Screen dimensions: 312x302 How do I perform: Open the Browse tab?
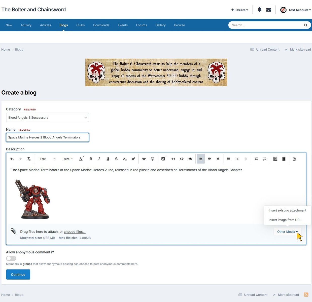pos(180,25)
